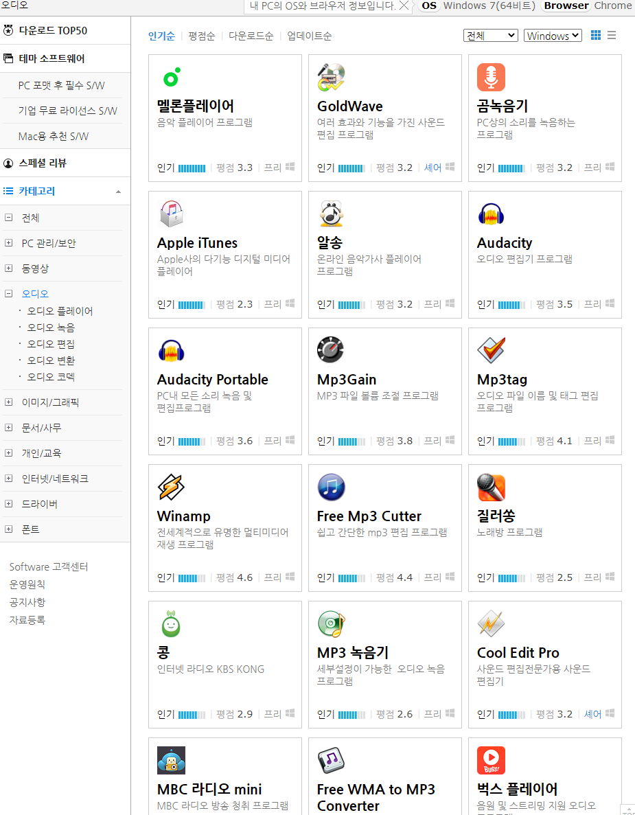Open Software 고객센터 link
Viewport: 635px width, 815px height.
click(x=49, y=566)
